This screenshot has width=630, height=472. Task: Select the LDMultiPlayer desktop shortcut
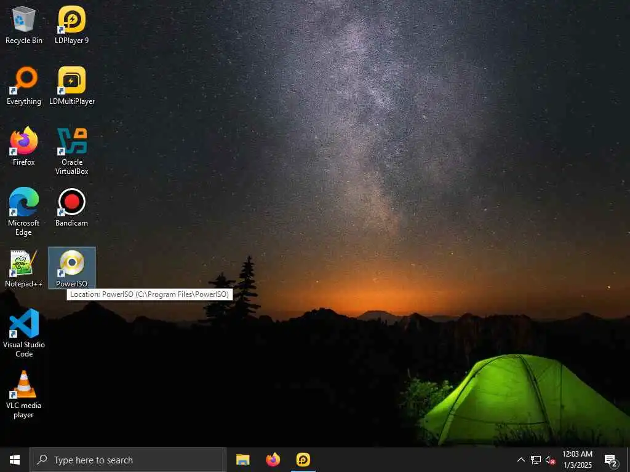click(71, 86)
